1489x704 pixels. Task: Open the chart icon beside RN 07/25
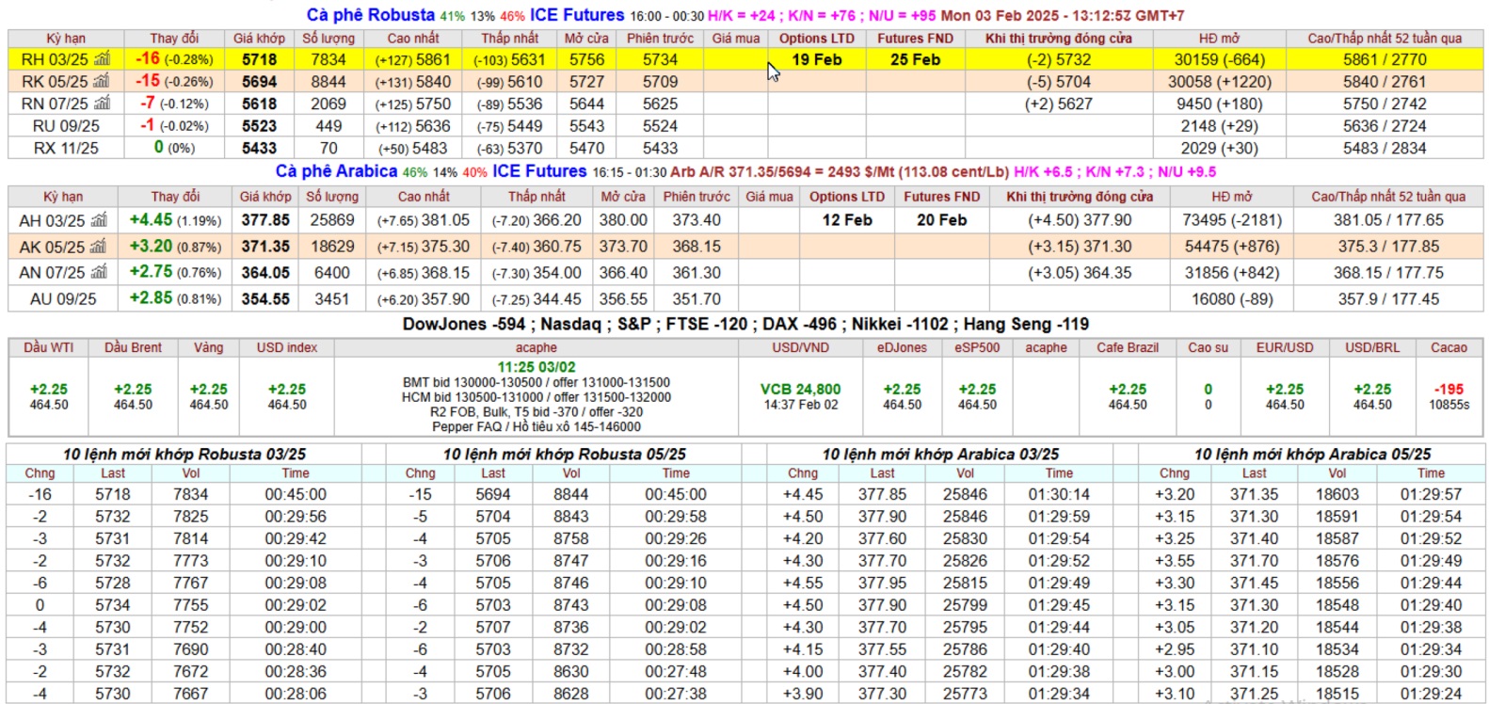coord(102,104)
